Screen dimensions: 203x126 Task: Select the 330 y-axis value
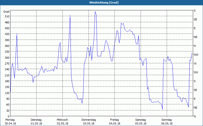click(7, 52)
